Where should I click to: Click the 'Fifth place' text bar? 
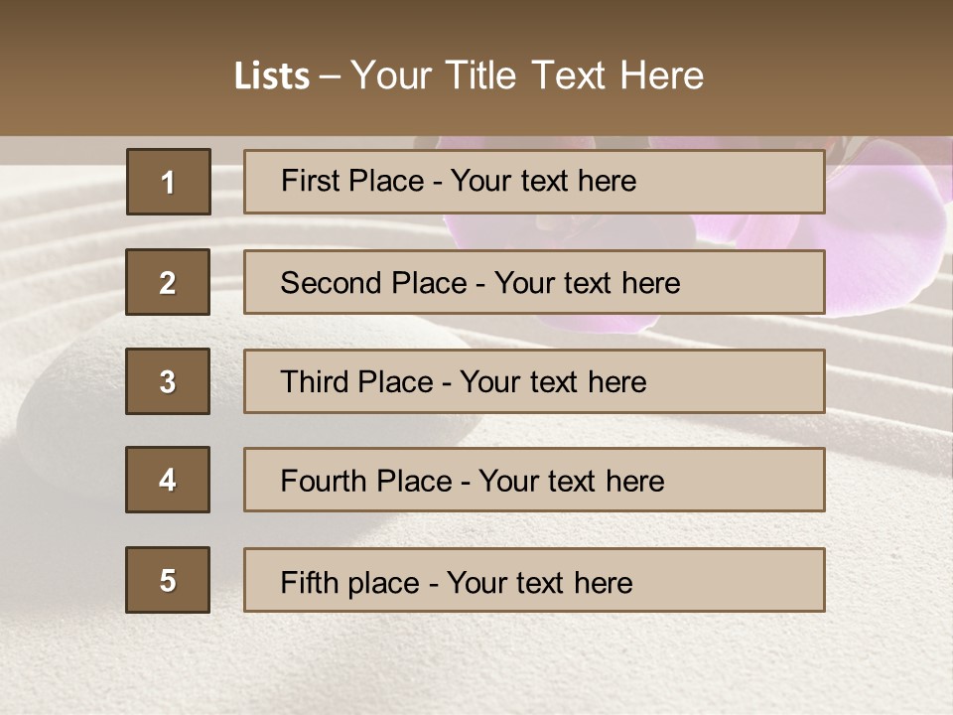click(x=534, y=580)
